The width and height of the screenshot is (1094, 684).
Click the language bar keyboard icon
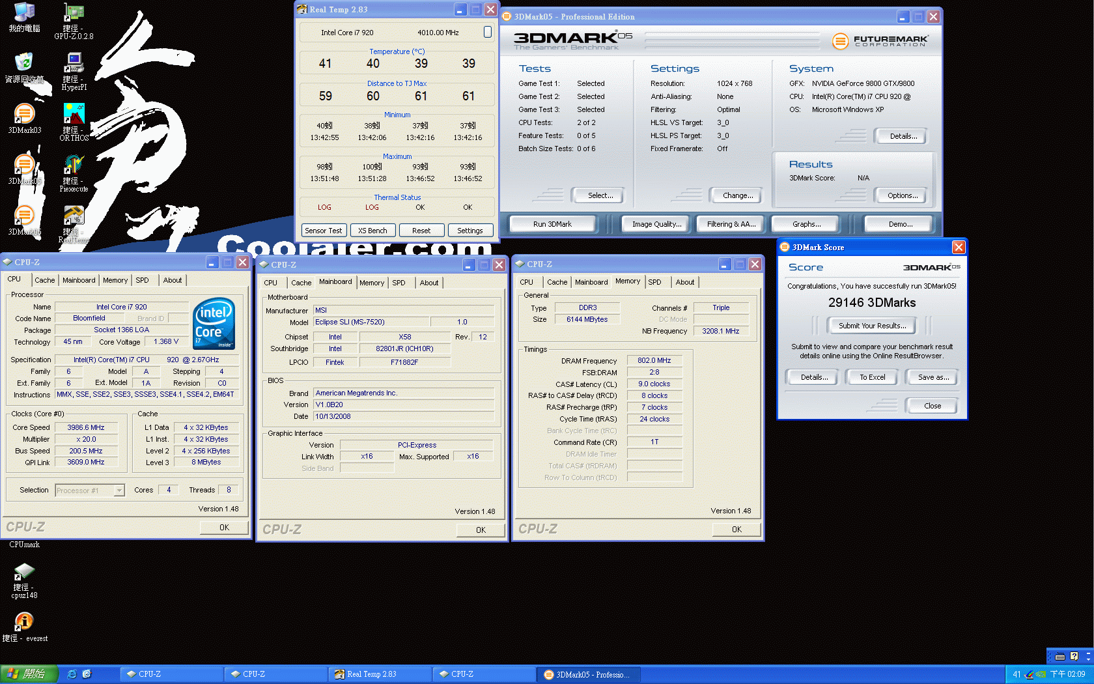[x=1060, y=657]
